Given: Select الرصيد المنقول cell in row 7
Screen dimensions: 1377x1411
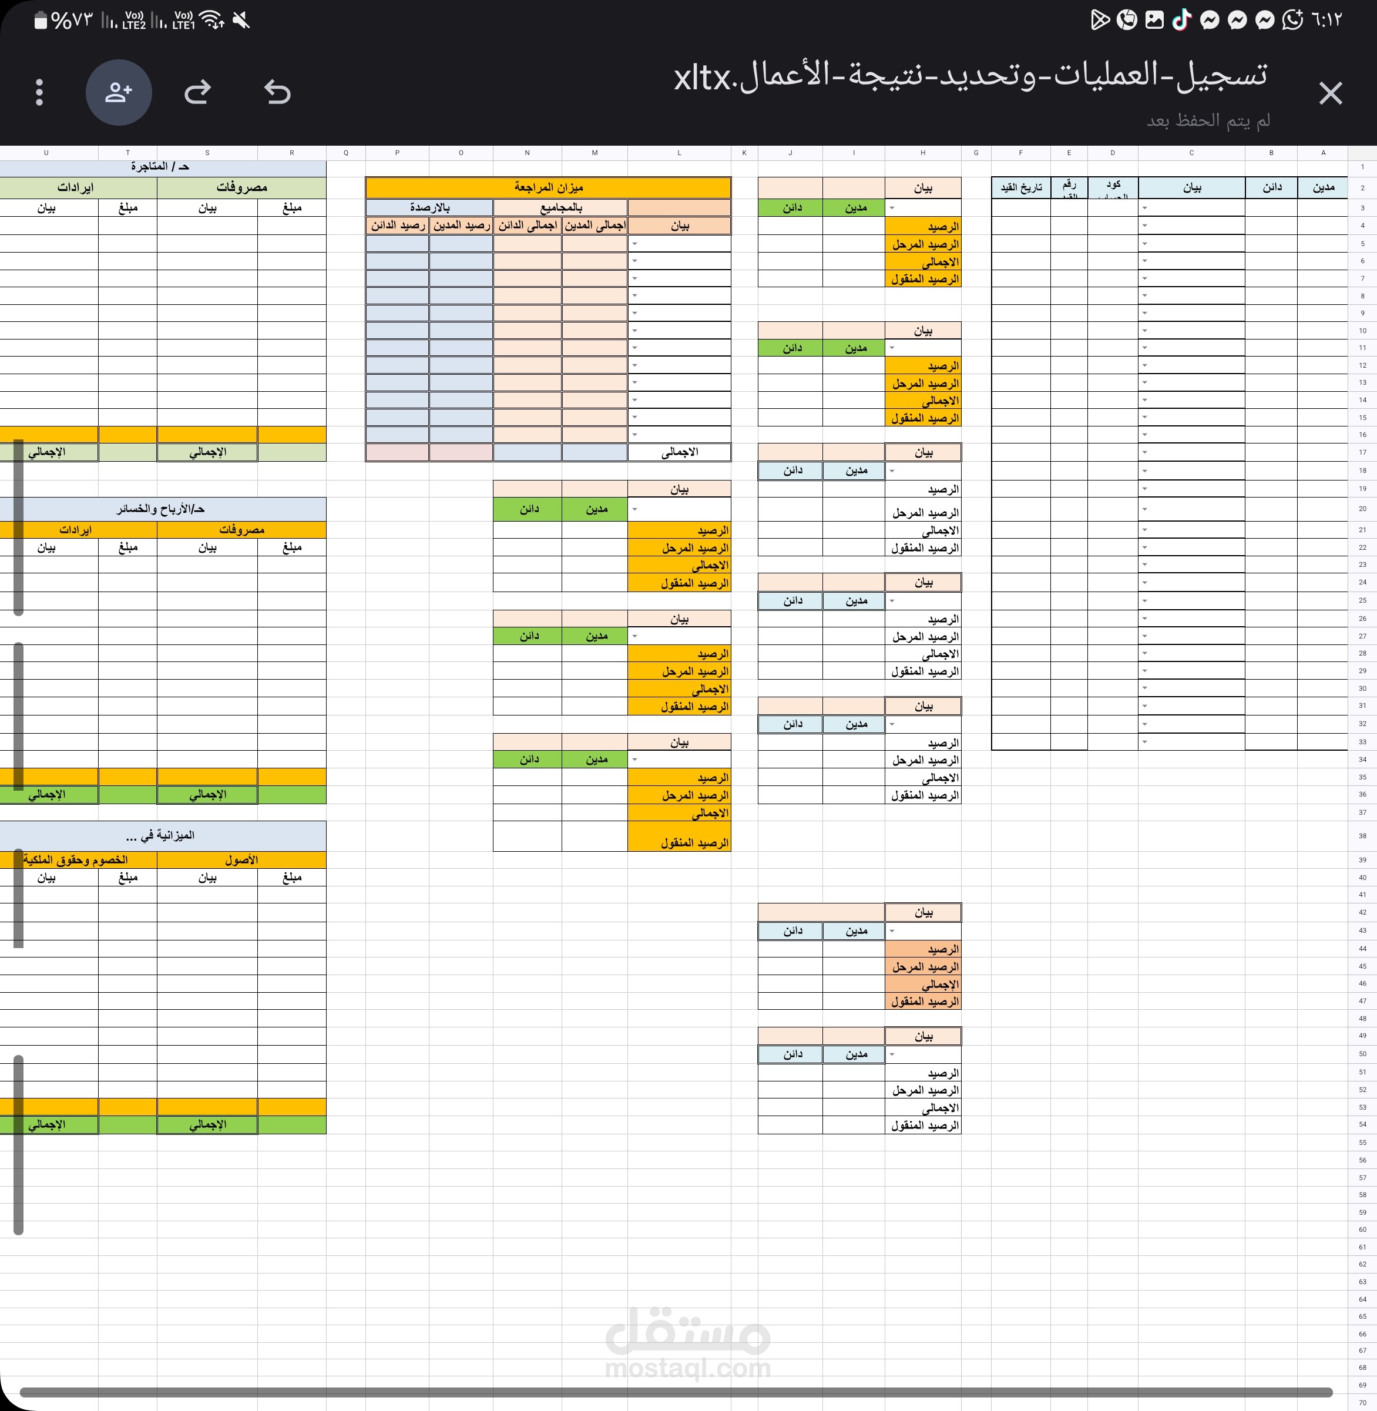Looking at the screenshot, I should (x=923, y=279).
